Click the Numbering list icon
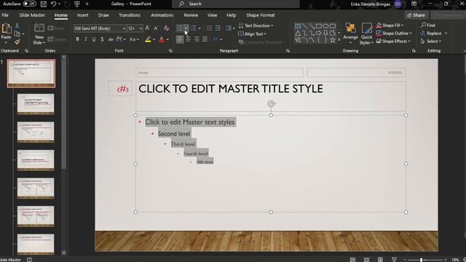Viewport: 466px width, 262px height. pyautogui.click(x=193, y=28)
